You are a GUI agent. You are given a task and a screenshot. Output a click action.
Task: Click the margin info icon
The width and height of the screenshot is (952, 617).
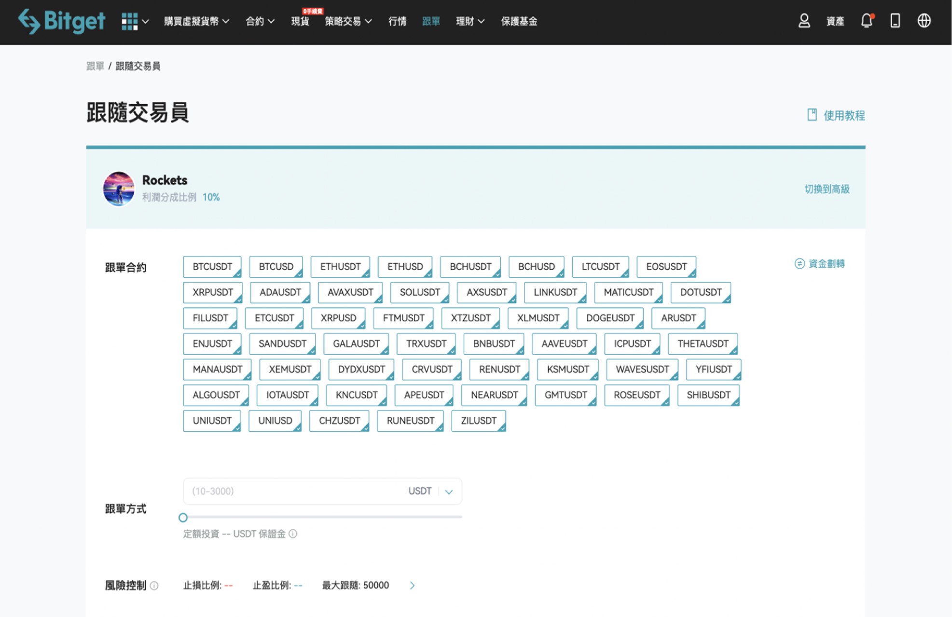[293, 534]
